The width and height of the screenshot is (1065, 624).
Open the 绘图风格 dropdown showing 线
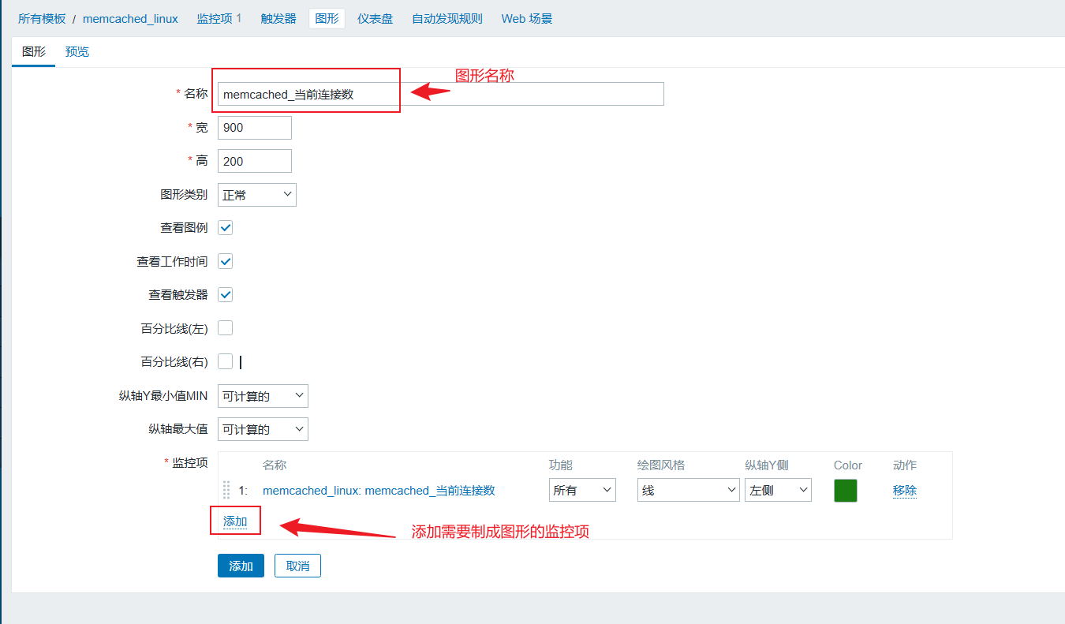tap(689, 490)
